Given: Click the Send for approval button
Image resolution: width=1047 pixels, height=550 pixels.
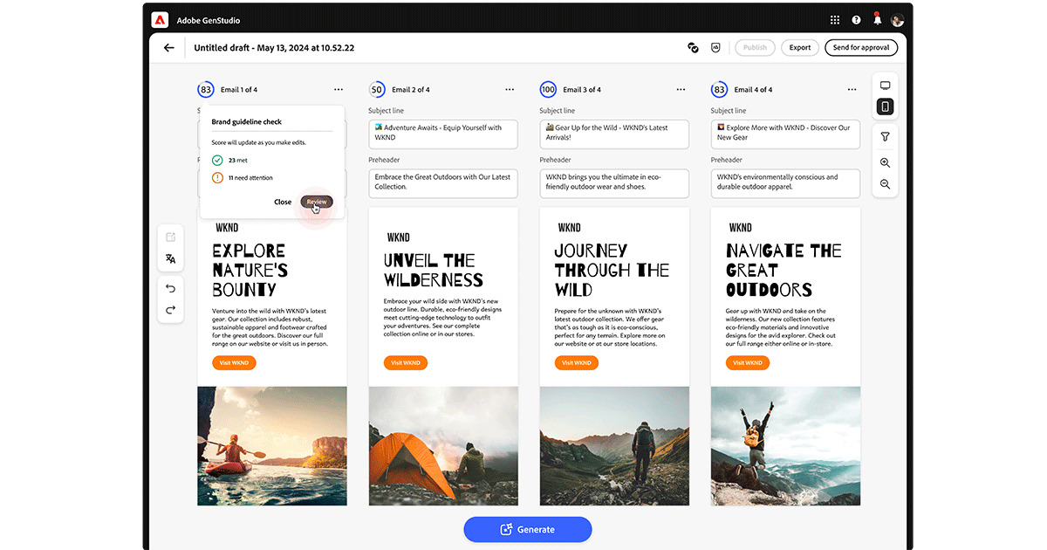Looking at the screenshot, I should click(860, 48).
